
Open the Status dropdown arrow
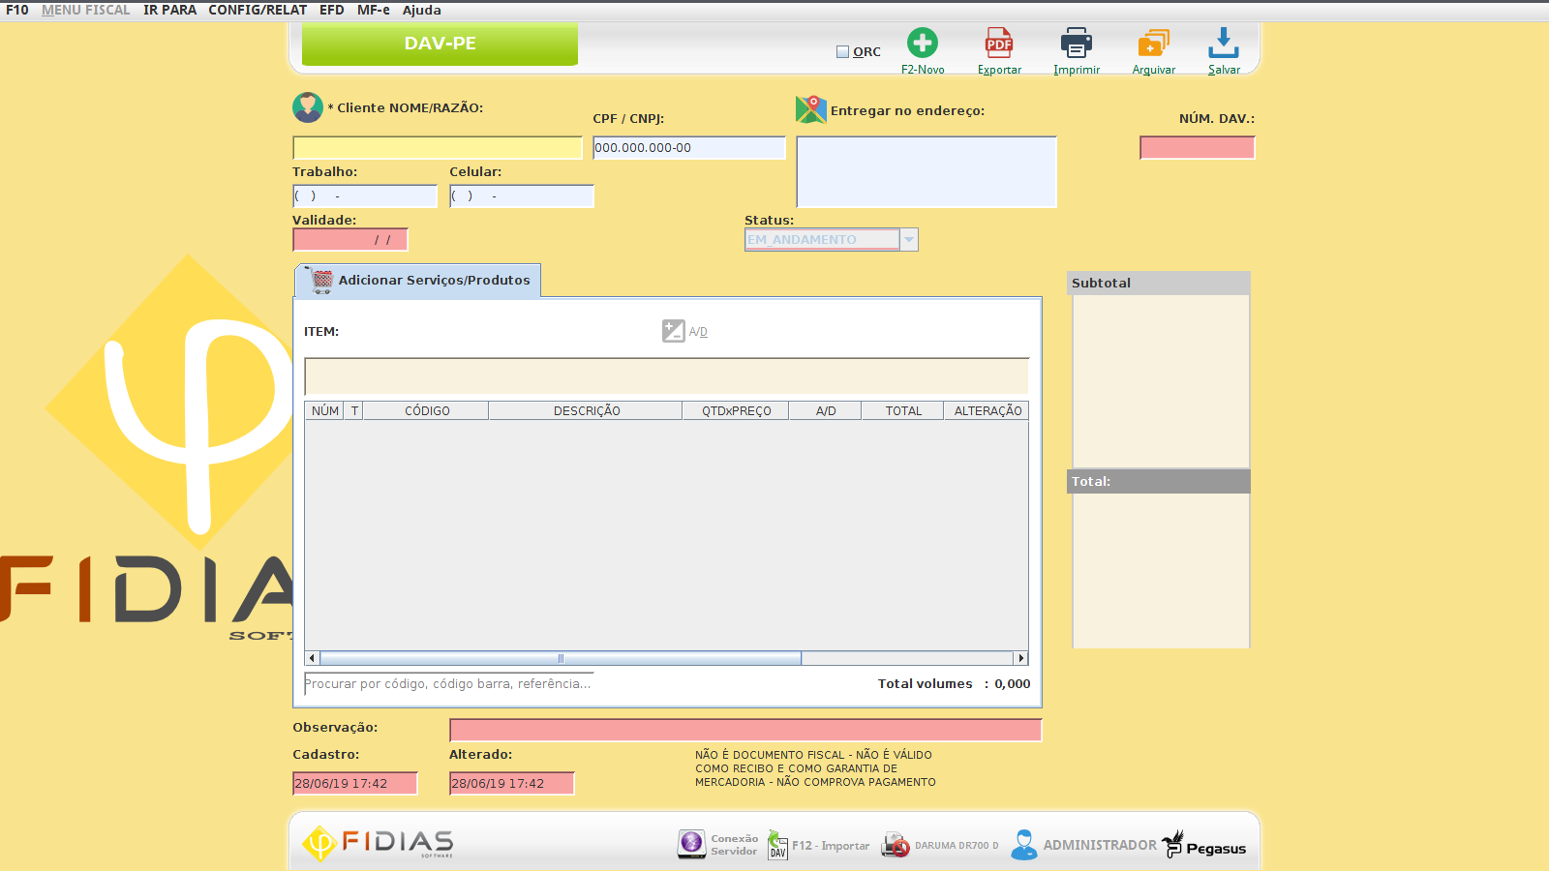coord(908,239)
